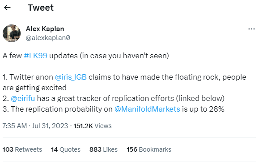Open the @ManifoldMarkets mention
This screenshot has width=263, height=165.
[x=147, y=109]
